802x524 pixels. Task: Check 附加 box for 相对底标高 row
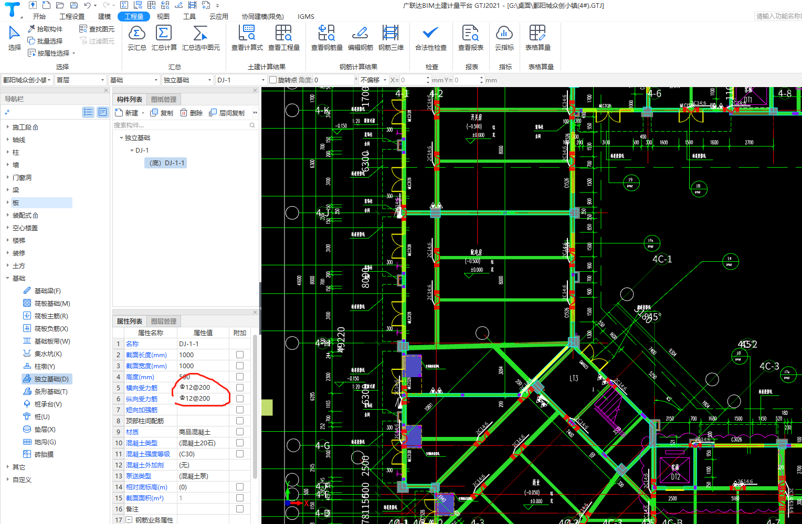pos(240,487)
